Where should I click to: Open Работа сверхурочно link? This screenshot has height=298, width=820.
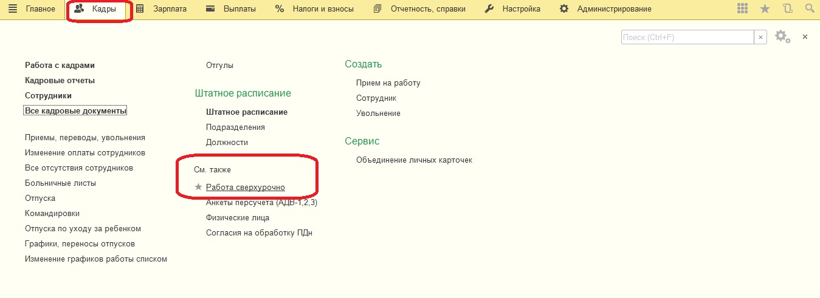tap(246, 188)
